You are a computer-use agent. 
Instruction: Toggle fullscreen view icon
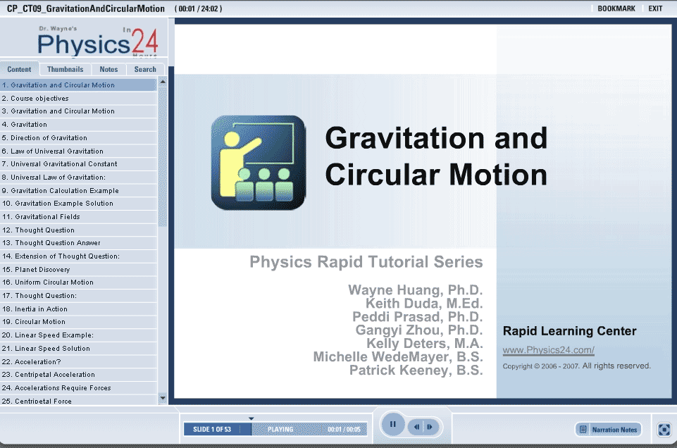coord(664,429)
